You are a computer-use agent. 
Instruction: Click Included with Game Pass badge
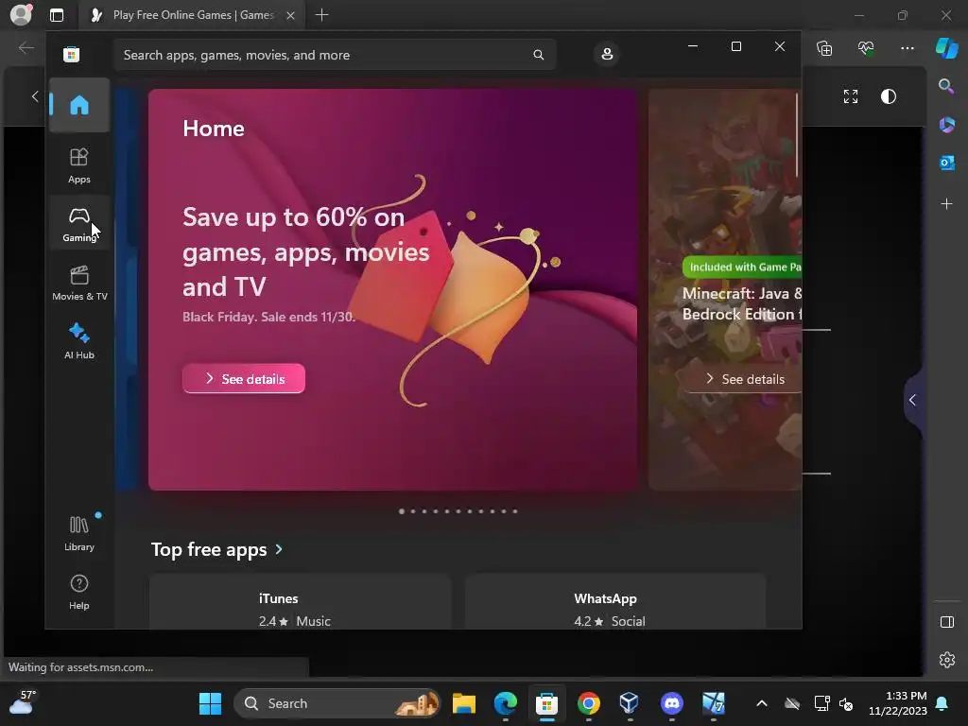[742, 268]
